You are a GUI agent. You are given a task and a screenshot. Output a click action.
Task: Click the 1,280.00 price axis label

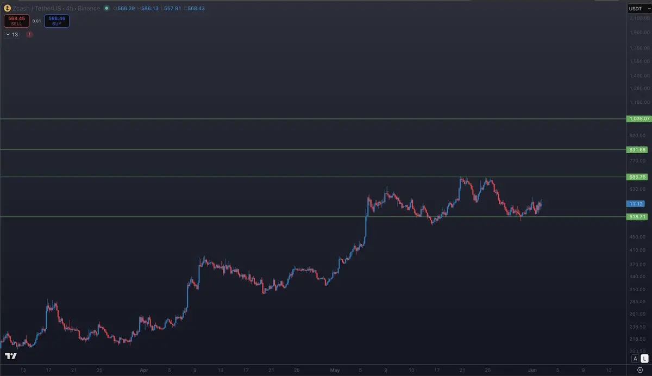639,88
